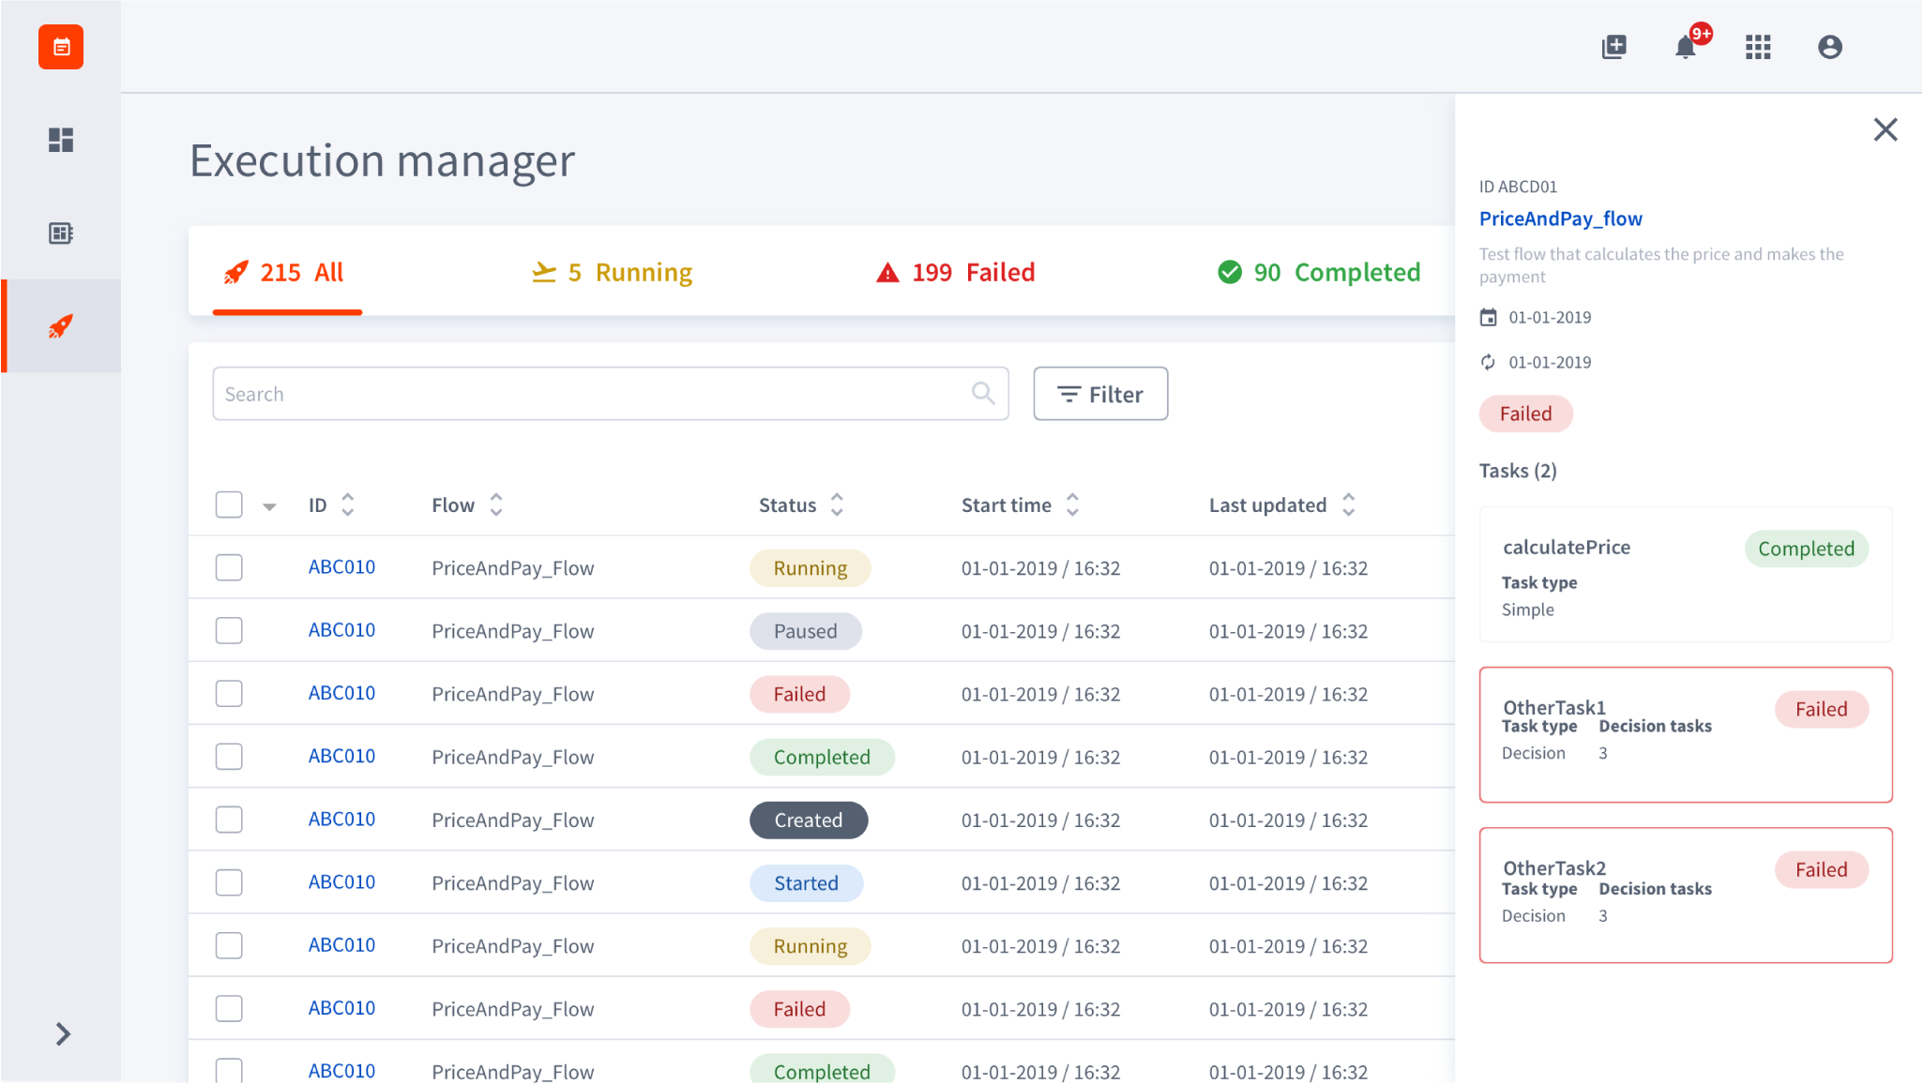Click the magnifier search icon
Viewport: 1924px width, 1084px height.
click(x=982, y=393)
